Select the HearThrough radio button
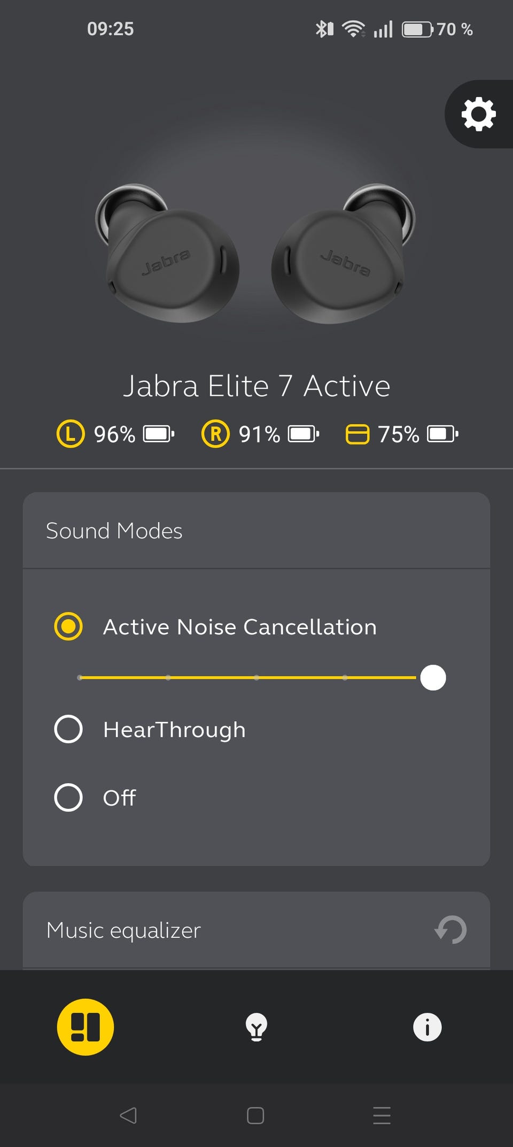 pos(68,729)
